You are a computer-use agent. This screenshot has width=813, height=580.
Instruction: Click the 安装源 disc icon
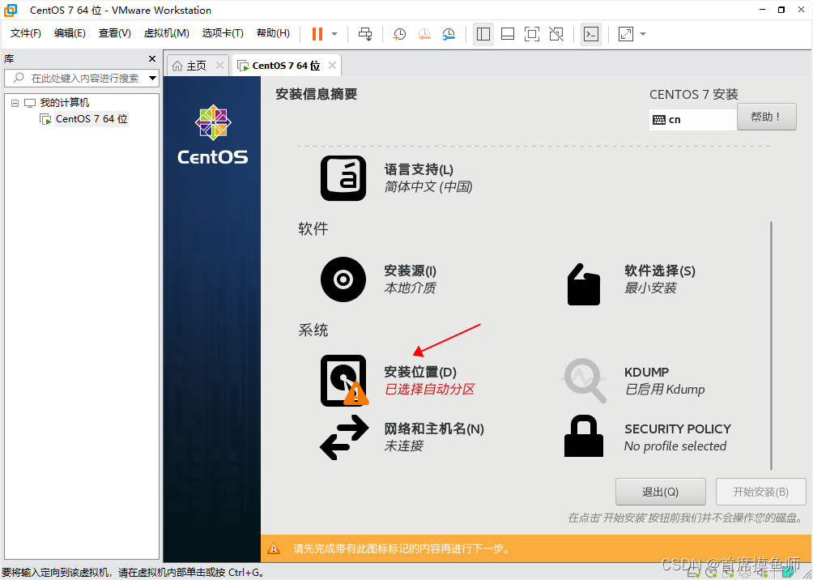click(x=343, y=279)
